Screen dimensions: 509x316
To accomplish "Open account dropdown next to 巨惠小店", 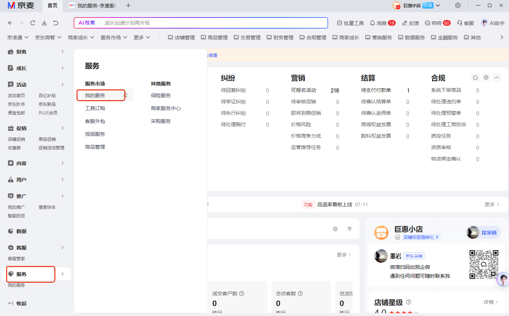I will [438, 5].
